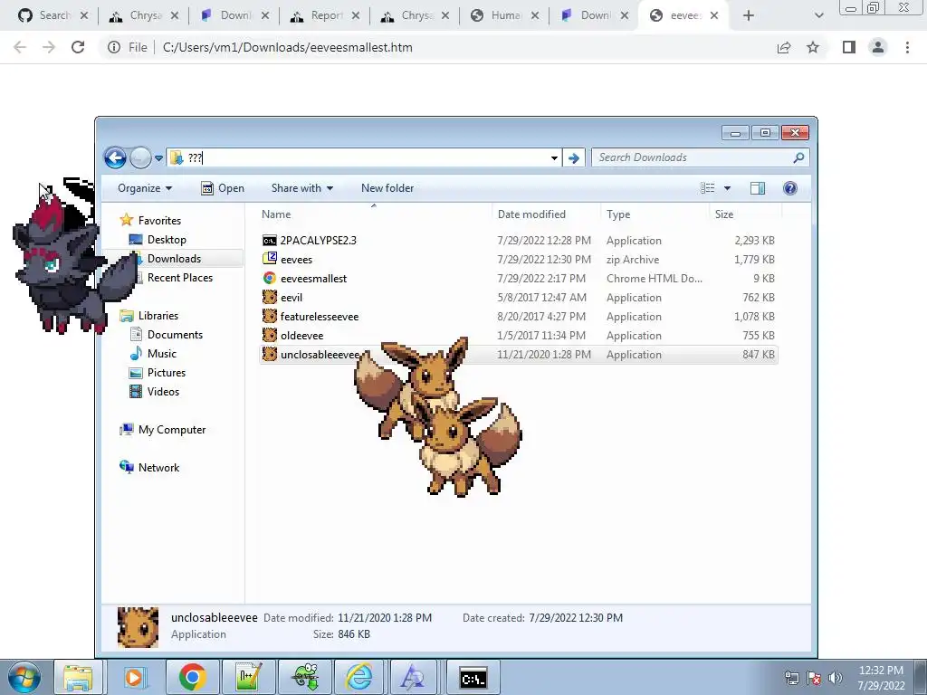Open a new Chrome tab with the plus button

[x=749, y=16]
